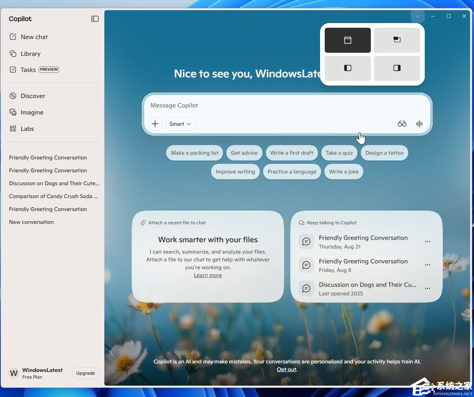Click the PREVIEW badge next to Tasks
Screen dimensions: 474x397
coord(49,70)
